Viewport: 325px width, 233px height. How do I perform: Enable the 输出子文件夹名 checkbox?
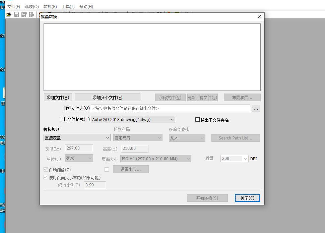(x=198, y=119)
